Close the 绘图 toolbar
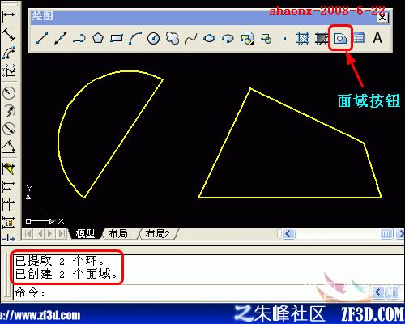 point(382,18)
